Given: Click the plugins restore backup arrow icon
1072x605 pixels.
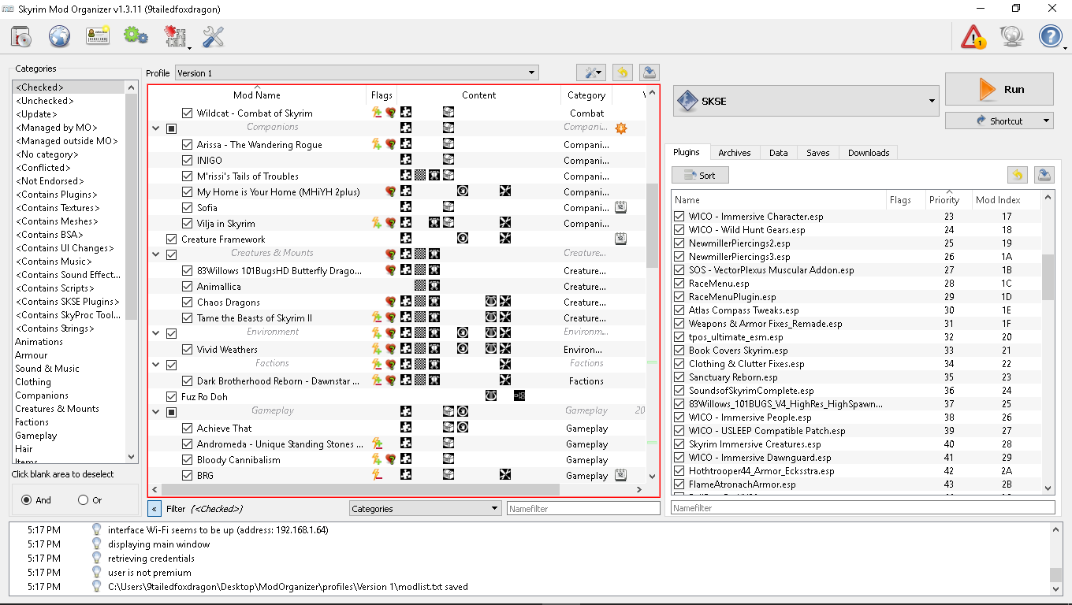Looking at the screenshot, I should (1018, 175).
